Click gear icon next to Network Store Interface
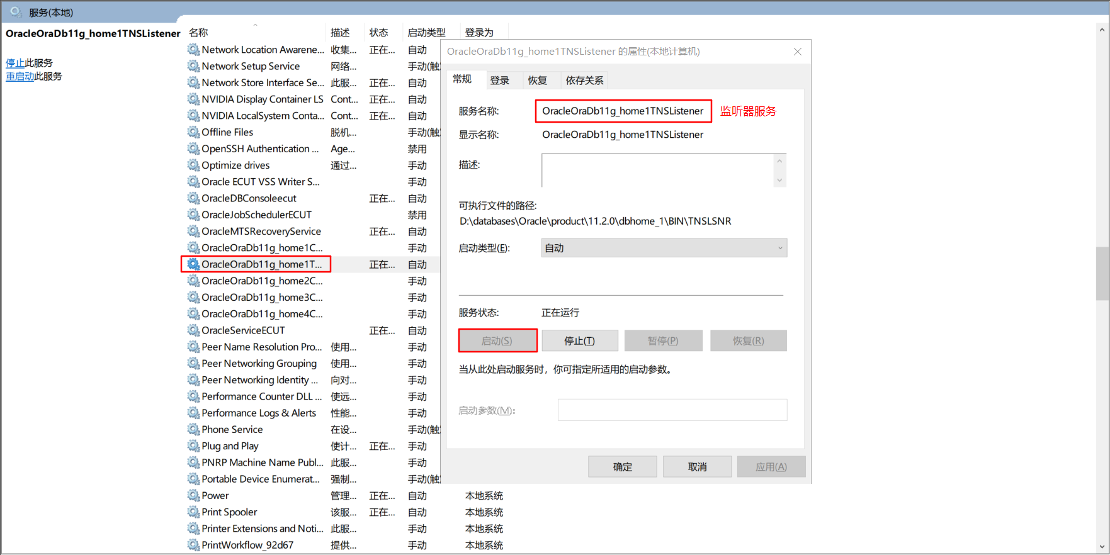 click(x=193, y=82)
